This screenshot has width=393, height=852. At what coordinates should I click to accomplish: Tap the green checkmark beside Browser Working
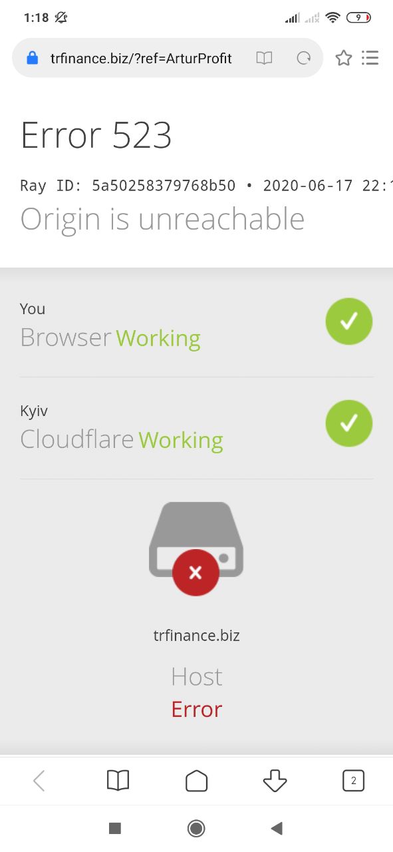349,321
